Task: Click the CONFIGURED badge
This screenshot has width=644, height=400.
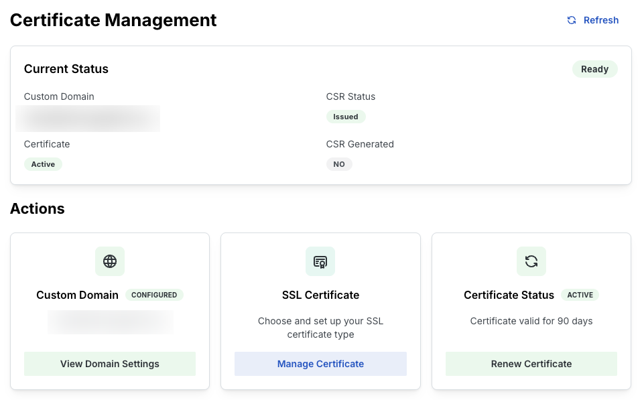Action: coord(154,295)
